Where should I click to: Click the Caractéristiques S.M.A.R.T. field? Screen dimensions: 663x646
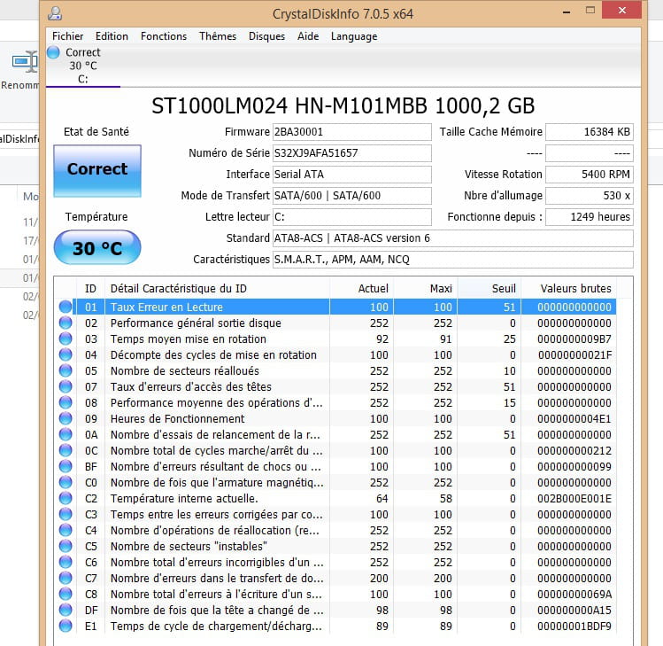(x=453, y=260)
